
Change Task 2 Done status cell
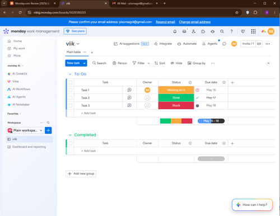point(176,98)
